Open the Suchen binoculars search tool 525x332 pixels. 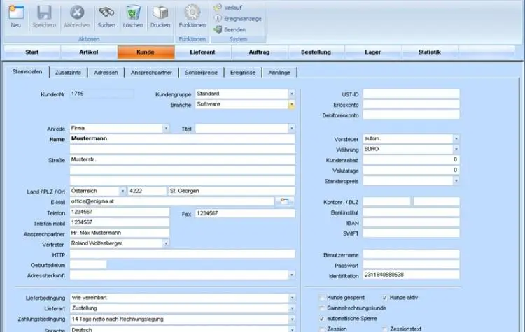click(106, 13)
